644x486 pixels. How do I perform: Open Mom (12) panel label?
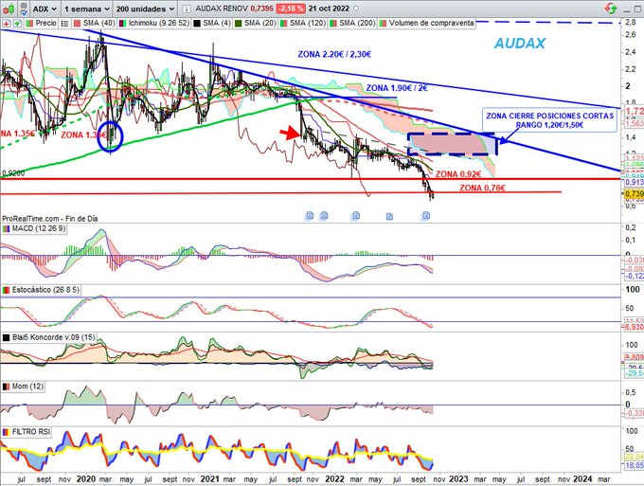click(x=27, y=387)
